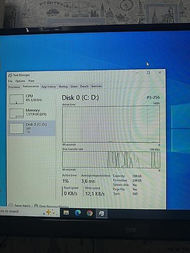Open the Details tab
Image resolution: width=190 pixels, height=253 pixels.
coord(84,86)
